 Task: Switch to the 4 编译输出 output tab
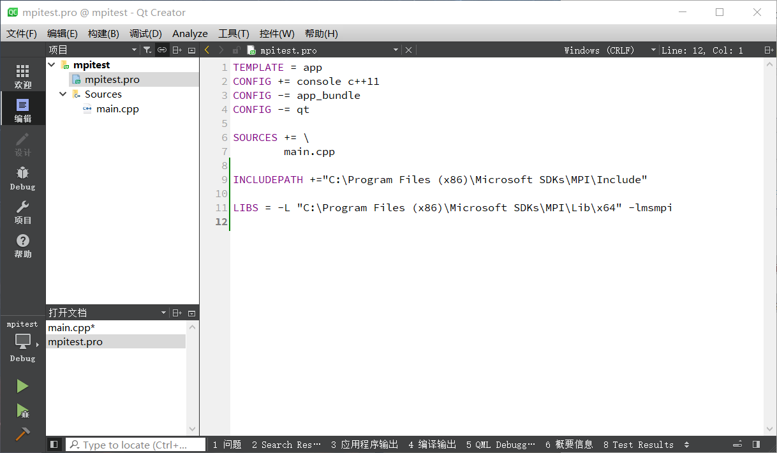pos(432,445)
